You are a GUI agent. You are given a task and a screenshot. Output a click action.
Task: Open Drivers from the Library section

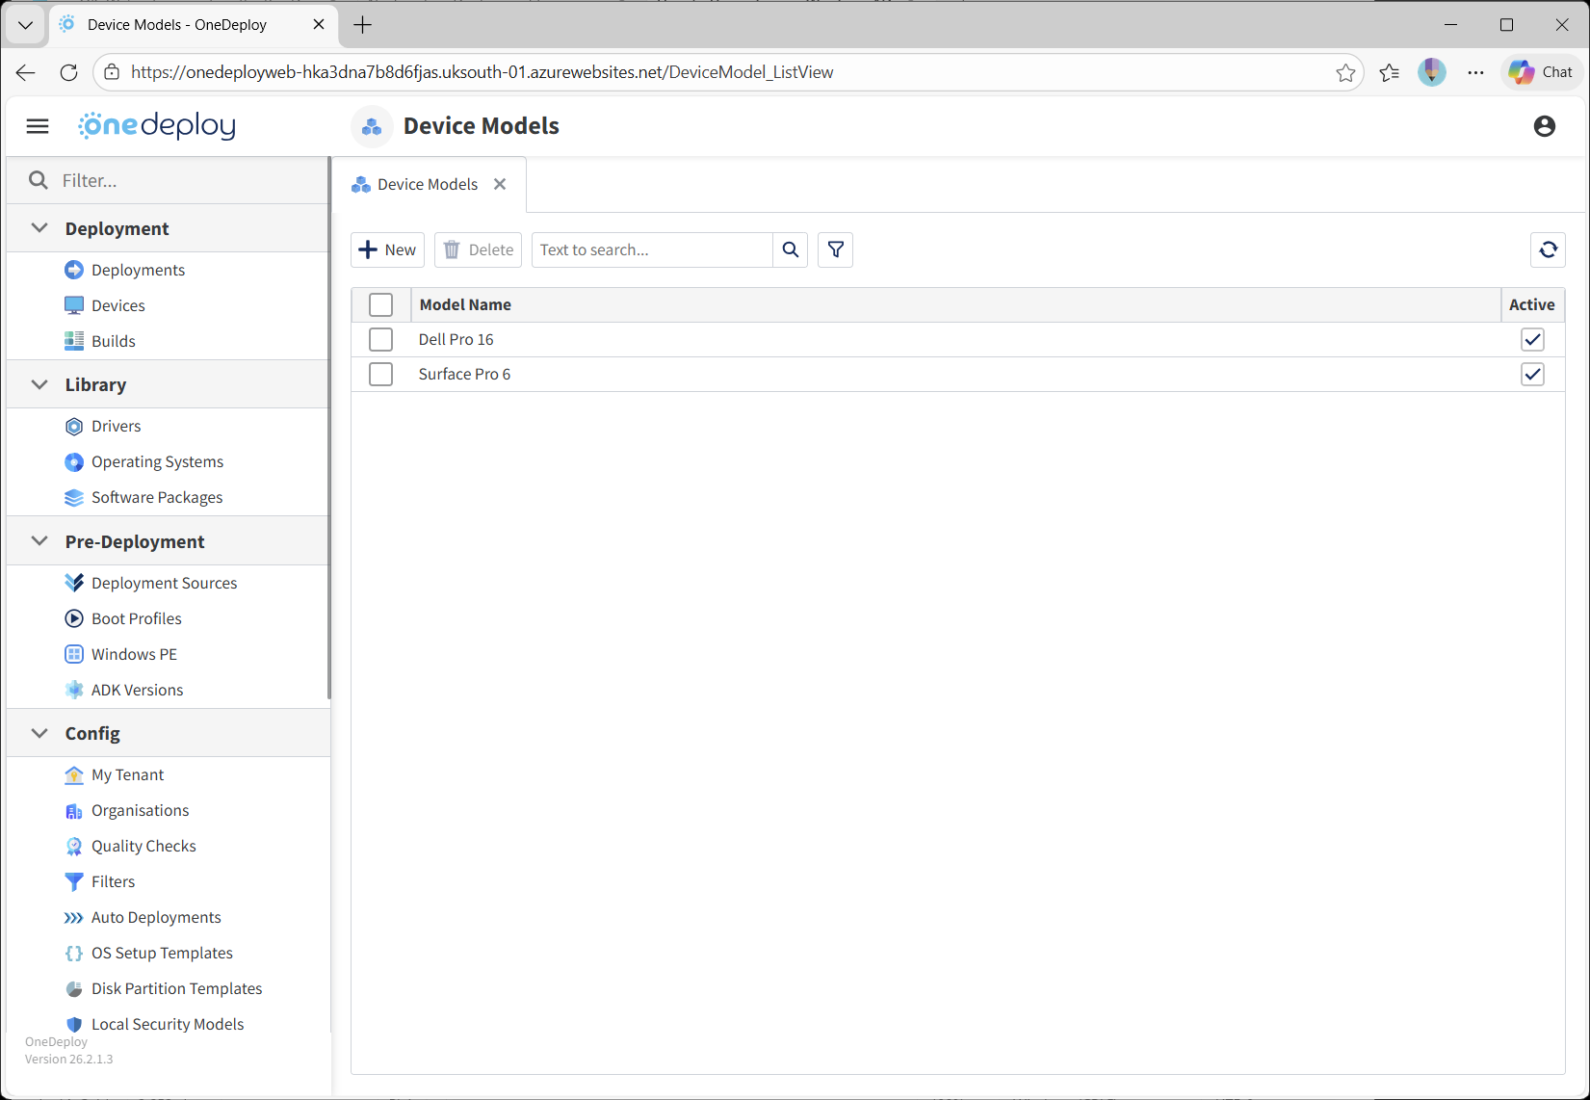[116, 426]
